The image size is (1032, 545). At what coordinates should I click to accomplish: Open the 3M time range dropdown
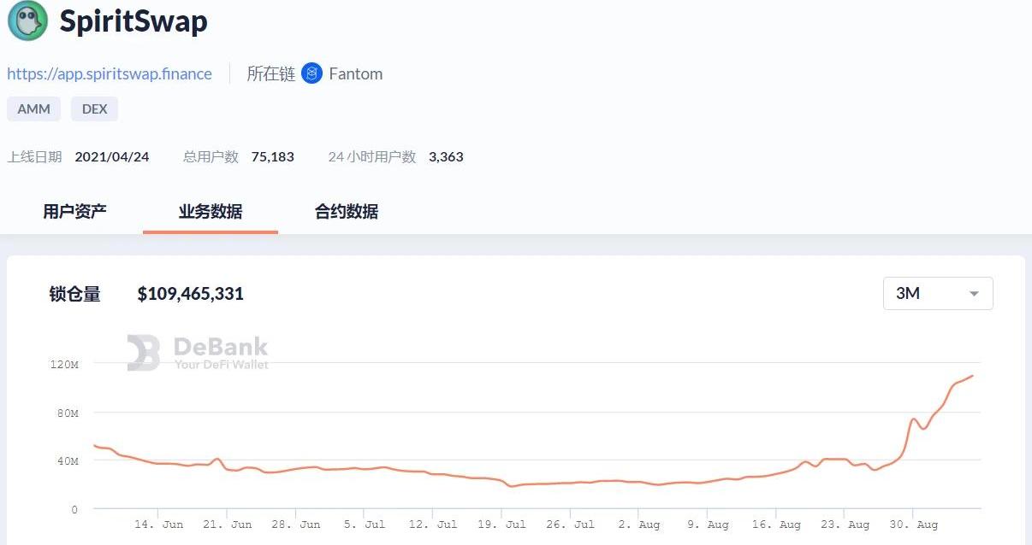tap(937, 293)
